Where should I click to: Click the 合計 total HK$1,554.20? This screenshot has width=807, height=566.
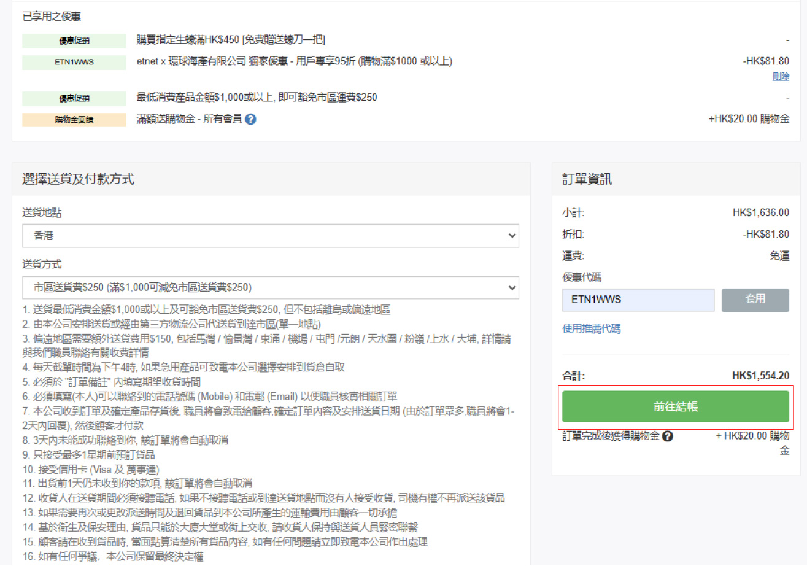click(760, 376)
